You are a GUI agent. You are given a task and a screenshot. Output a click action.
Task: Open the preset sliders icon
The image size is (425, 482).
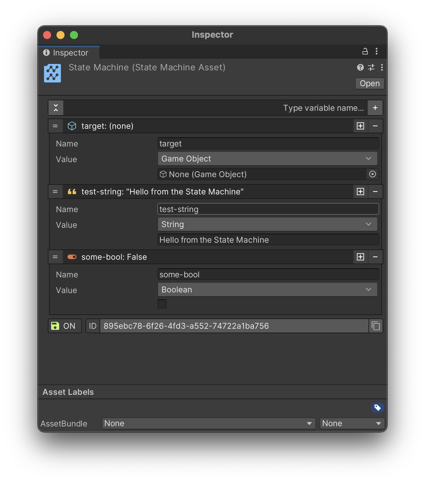371,67
